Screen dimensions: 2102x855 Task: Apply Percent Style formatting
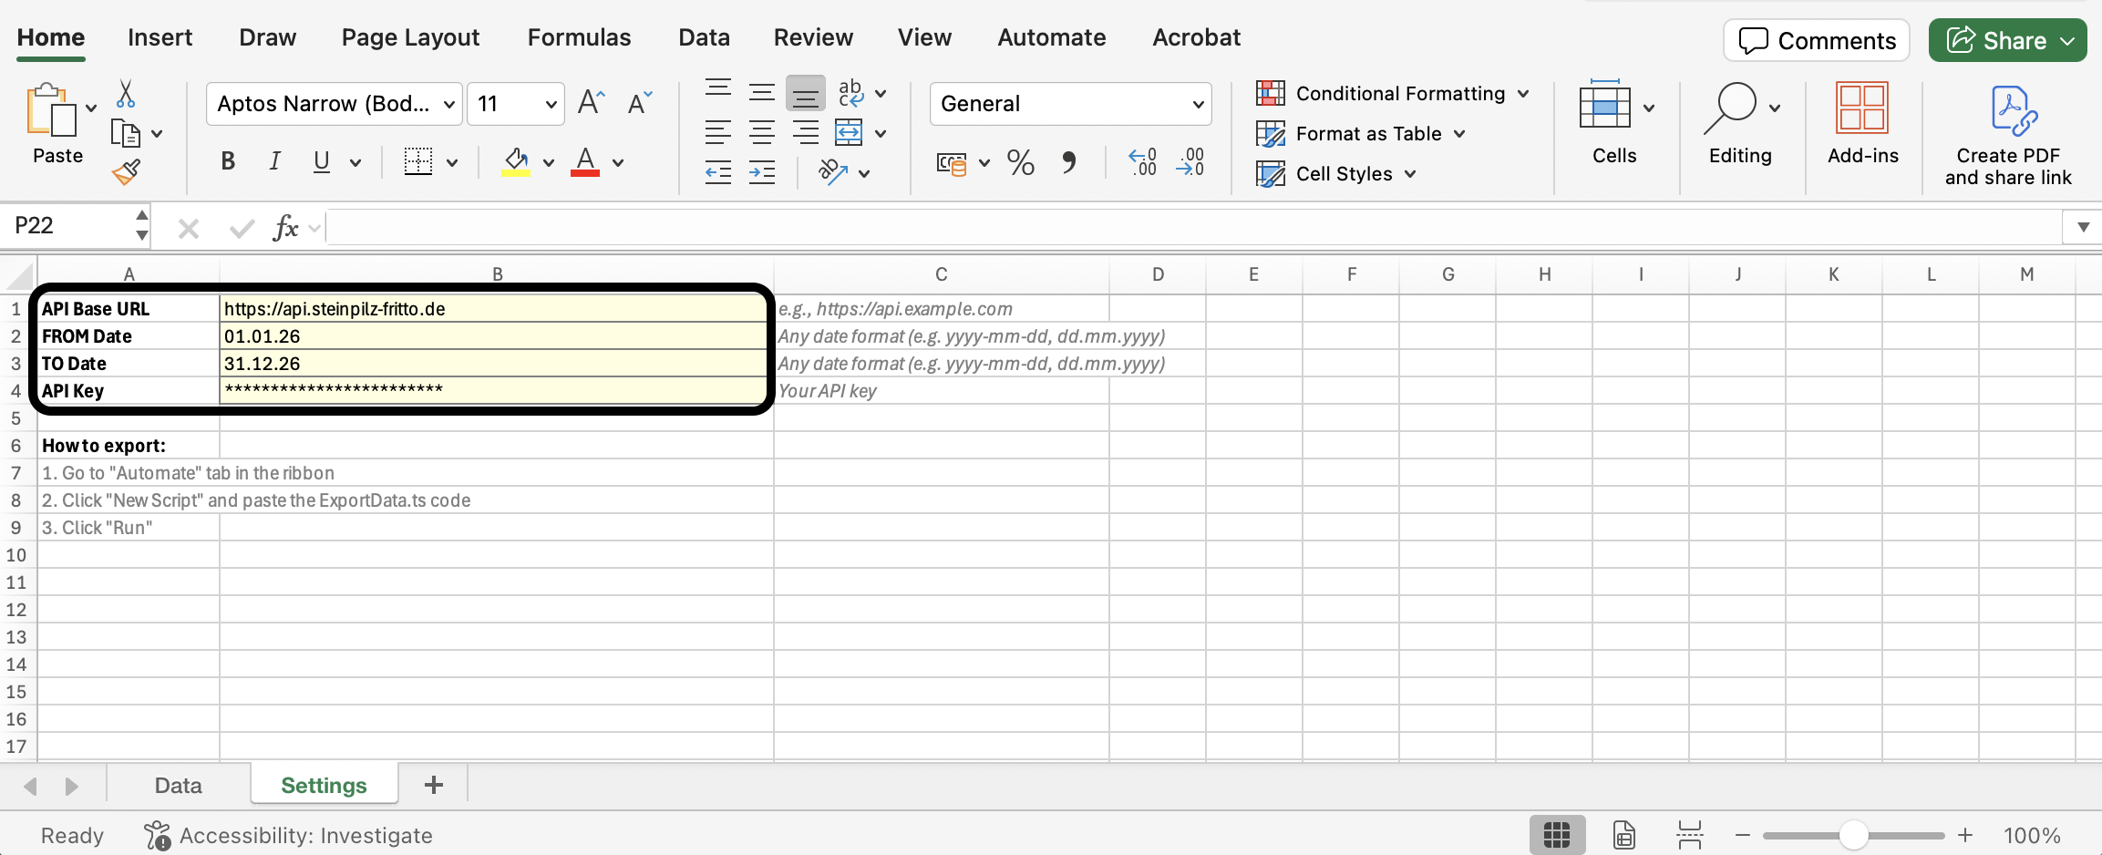point(1020,163)
